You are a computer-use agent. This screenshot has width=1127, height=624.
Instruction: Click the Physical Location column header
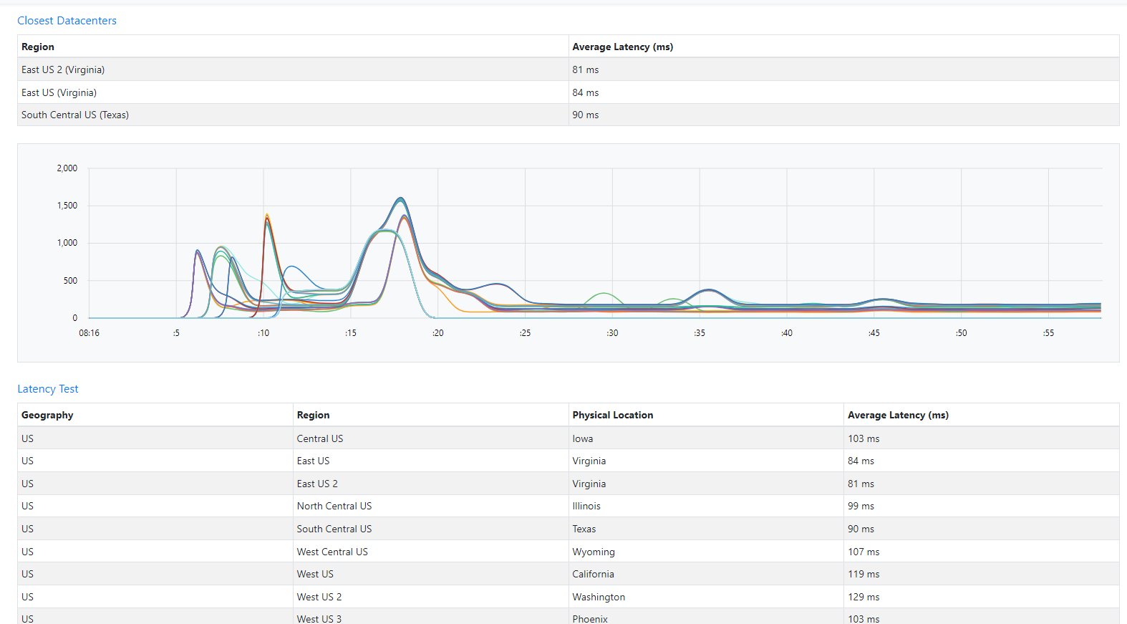pyautogui.click(x=612, y=415)
